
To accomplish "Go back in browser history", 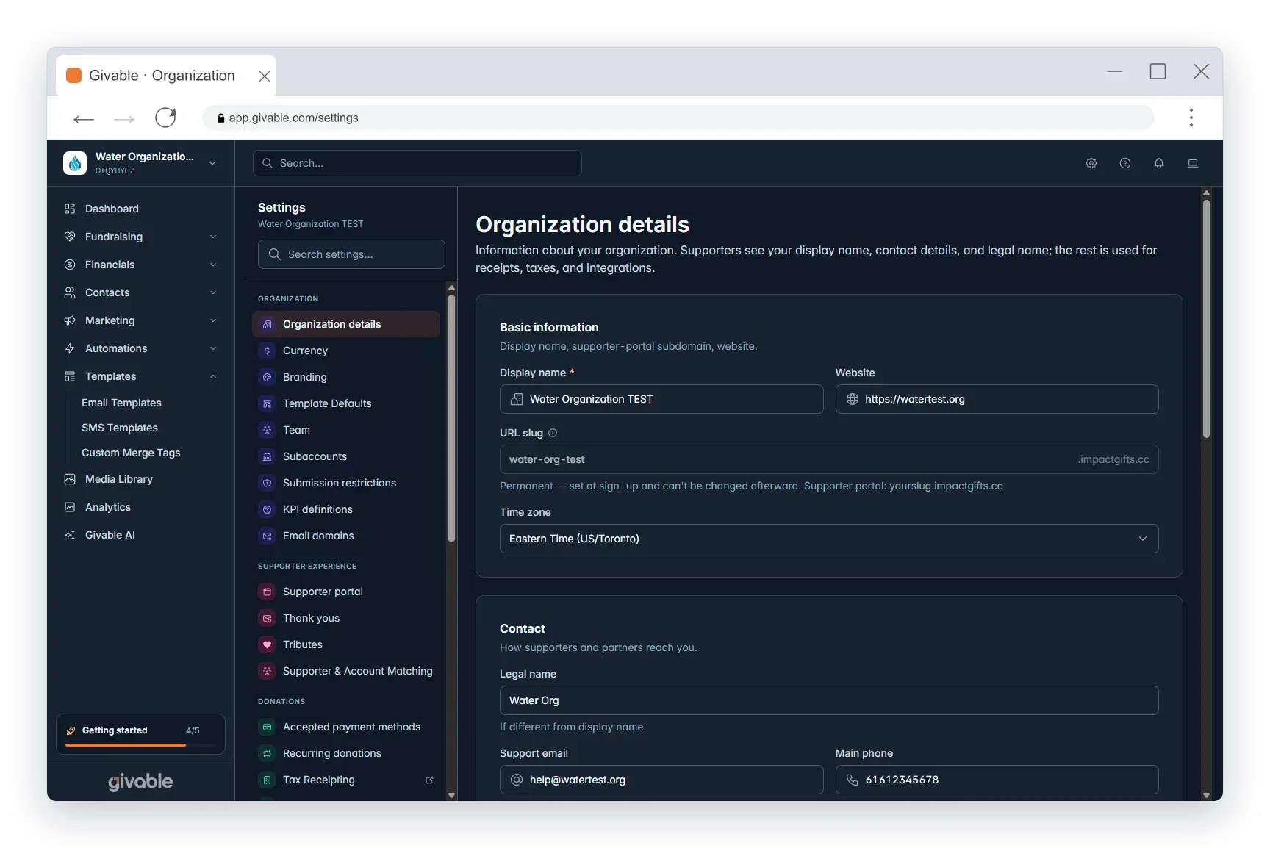I will tap(84, 118).
